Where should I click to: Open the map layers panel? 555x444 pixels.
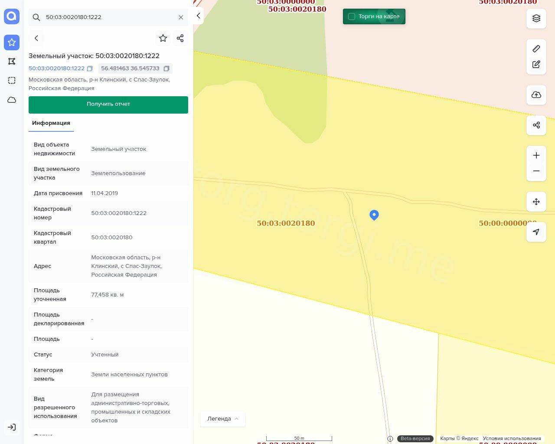click(536, 18)
